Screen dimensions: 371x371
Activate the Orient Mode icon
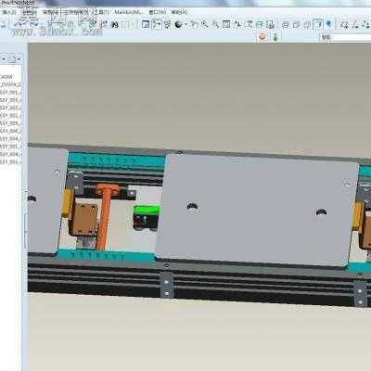[x=167, y=24]
